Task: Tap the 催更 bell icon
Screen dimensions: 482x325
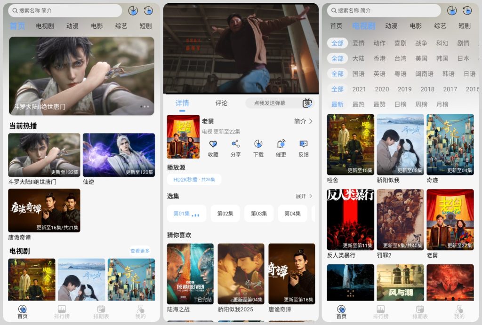Action: (x=281, y=144)
